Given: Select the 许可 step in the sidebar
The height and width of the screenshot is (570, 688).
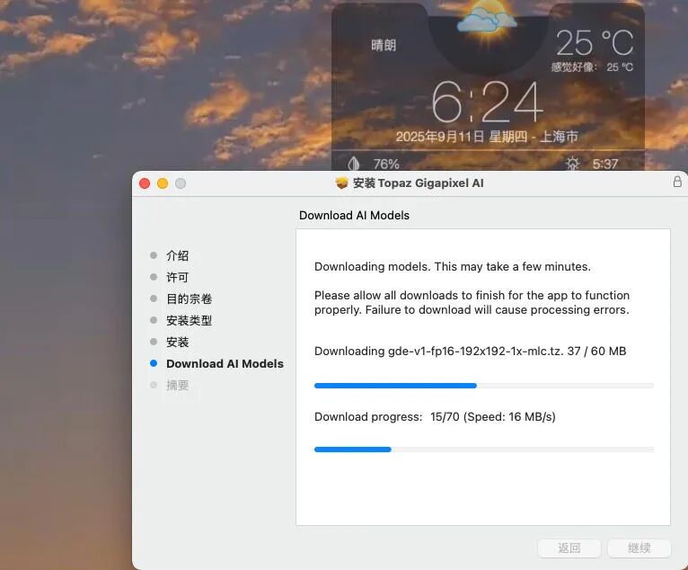Looking at the screenshot, I should click(177, 277).
